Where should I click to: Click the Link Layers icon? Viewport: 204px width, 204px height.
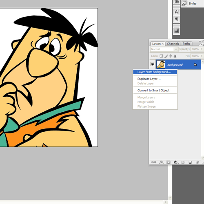pyautogui.click(x=154, y=162)
